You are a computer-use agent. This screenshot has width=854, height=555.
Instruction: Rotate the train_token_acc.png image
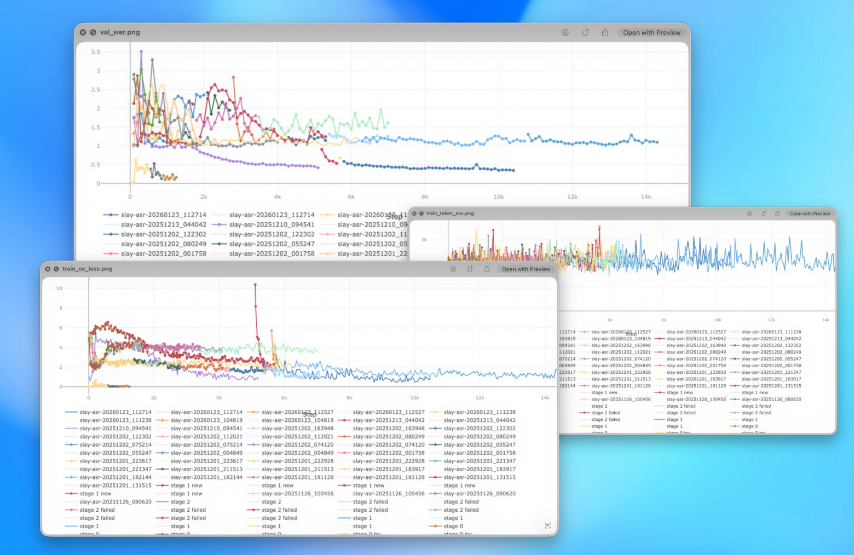click(x=764, y=214)
